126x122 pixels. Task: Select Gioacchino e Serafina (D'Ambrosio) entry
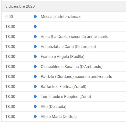pyautogui.click(x=71, y=67)
